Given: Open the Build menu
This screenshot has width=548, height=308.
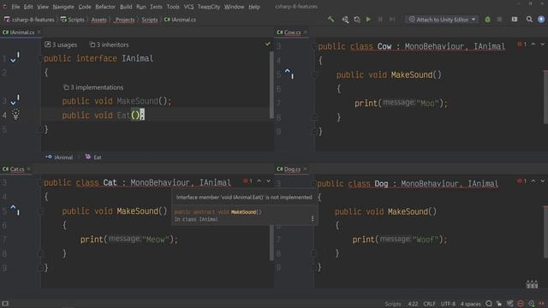Looking at the screenshot, I should coord(126,7).
